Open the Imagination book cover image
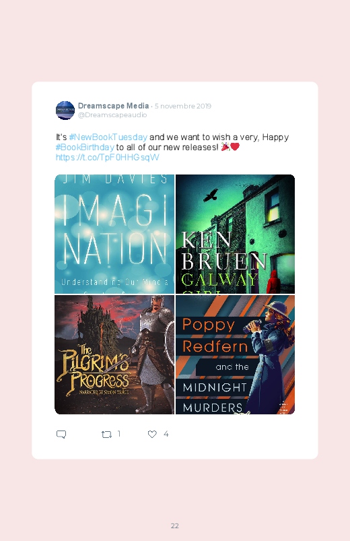Viewport: 350px width, 541px height. point(114,234)
